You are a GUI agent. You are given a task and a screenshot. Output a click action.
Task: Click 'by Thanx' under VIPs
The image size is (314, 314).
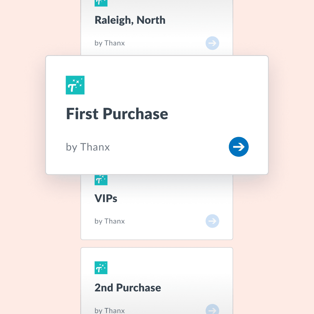click(x=110, y=221)
